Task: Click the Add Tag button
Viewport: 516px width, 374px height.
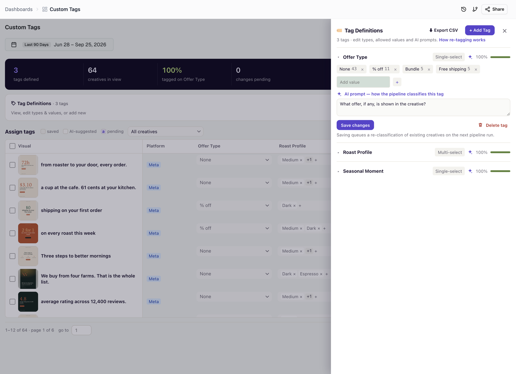Action: click(480, 30)
